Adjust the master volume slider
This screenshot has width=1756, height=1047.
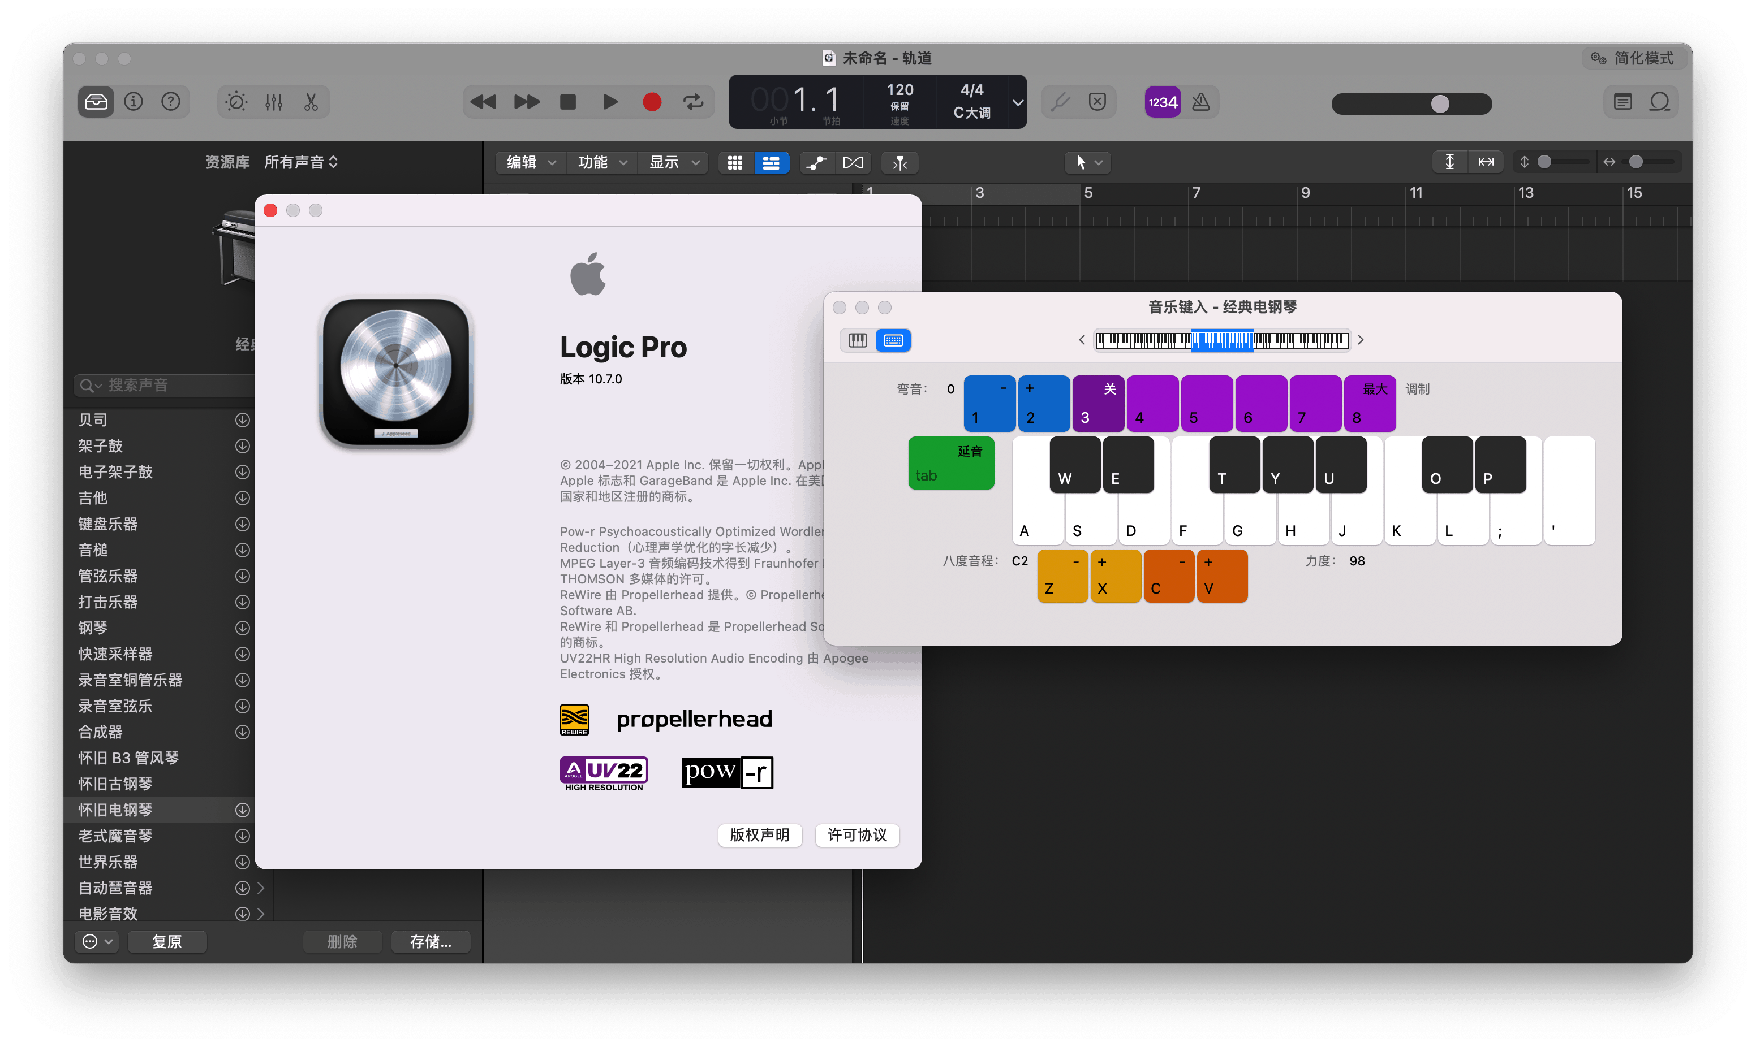point(1411,103)
